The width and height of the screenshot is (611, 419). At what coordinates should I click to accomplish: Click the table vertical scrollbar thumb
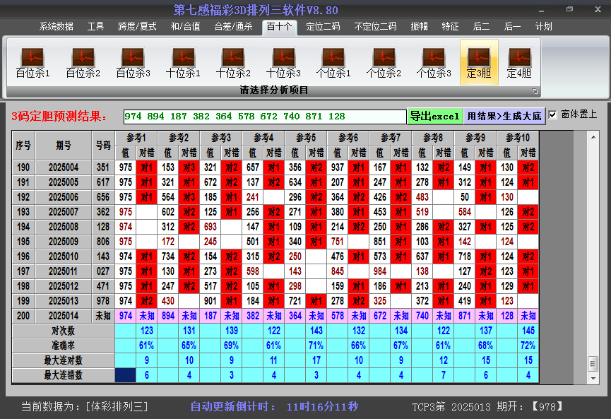pos(593,364)
